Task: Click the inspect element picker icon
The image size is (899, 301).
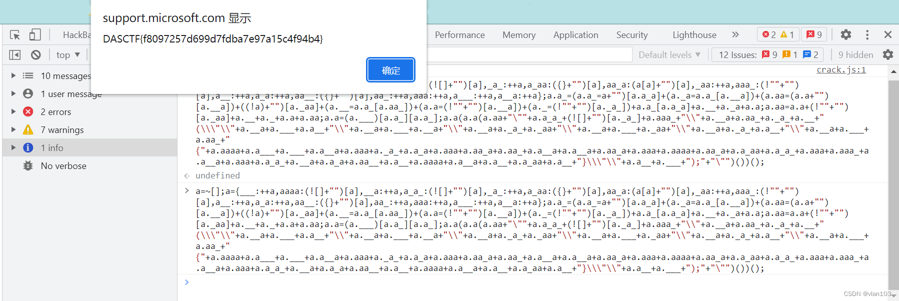Action: coord(15,35)
